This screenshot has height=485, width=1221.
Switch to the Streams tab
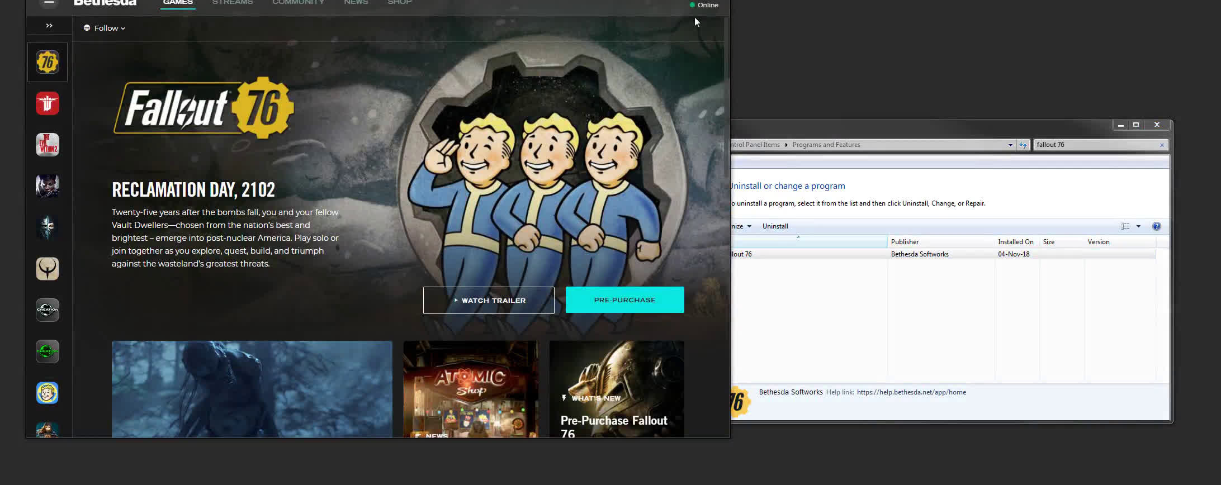(x=233, y=3)
